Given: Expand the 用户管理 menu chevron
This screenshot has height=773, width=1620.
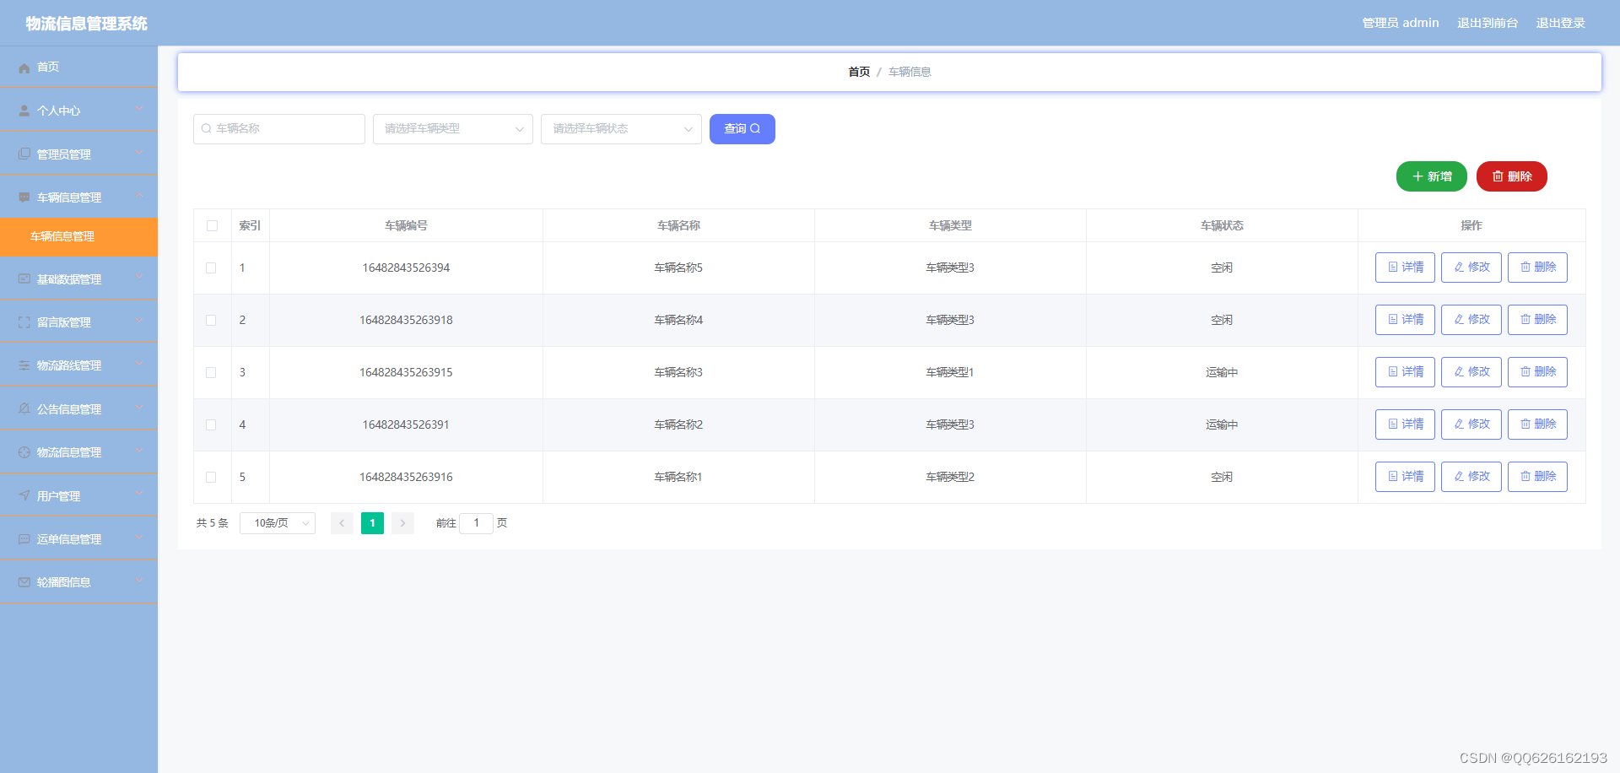Looking at the screenshot, I should click(139, 495).
